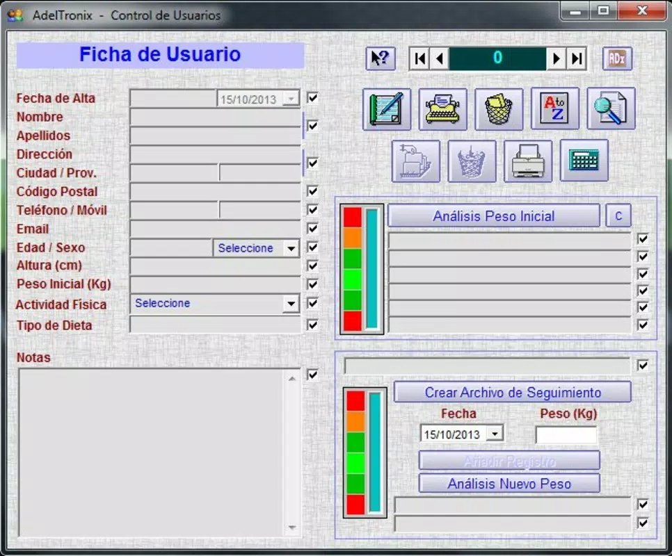This screenshot has width=672, height=556.
Task: Click the Dirección input field
Action: point(216,154)
